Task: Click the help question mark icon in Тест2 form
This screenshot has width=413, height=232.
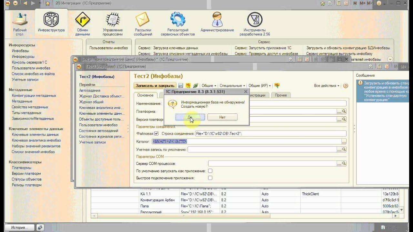Action: 346,86
